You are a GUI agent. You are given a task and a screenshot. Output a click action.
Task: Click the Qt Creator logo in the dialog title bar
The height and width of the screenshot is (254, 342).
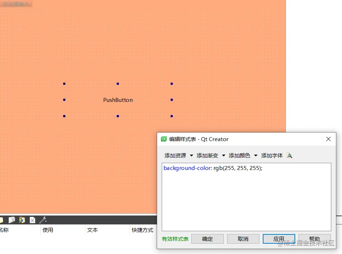[x=164, y=139]
